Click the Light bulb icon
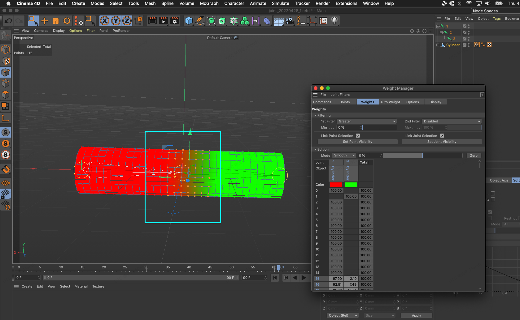Screen dimensions: 520x320 point(334,21)
